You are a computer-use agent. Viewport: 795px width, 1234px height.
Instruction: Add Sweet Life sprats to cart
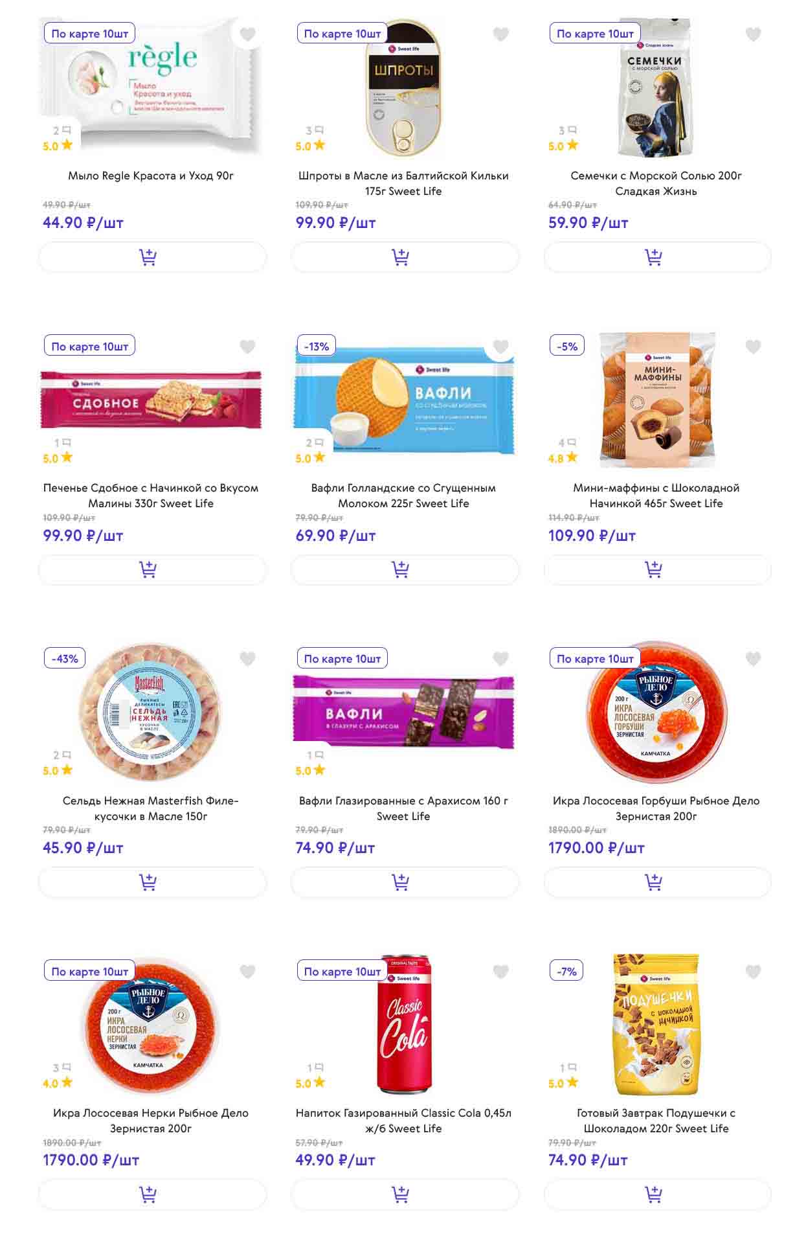tap(405, 257)
